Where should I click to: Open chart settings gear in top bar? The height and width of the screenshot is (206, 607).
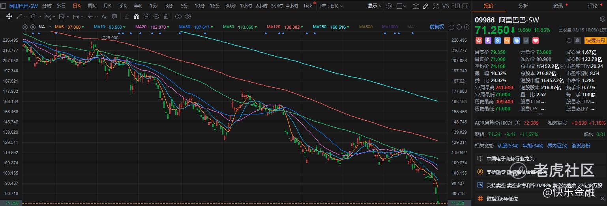pyautogui.click(x=390, y=6)
